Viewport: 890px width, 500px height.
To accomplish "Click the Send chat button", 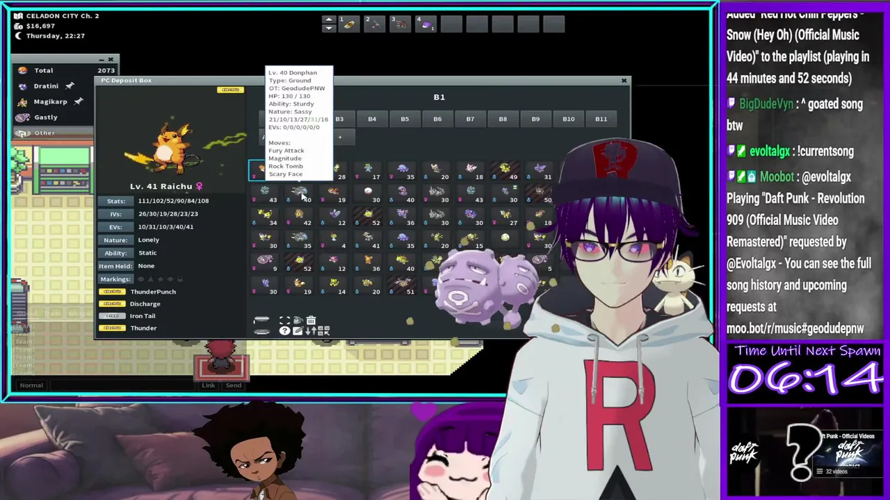I will (x=234, y=385).
